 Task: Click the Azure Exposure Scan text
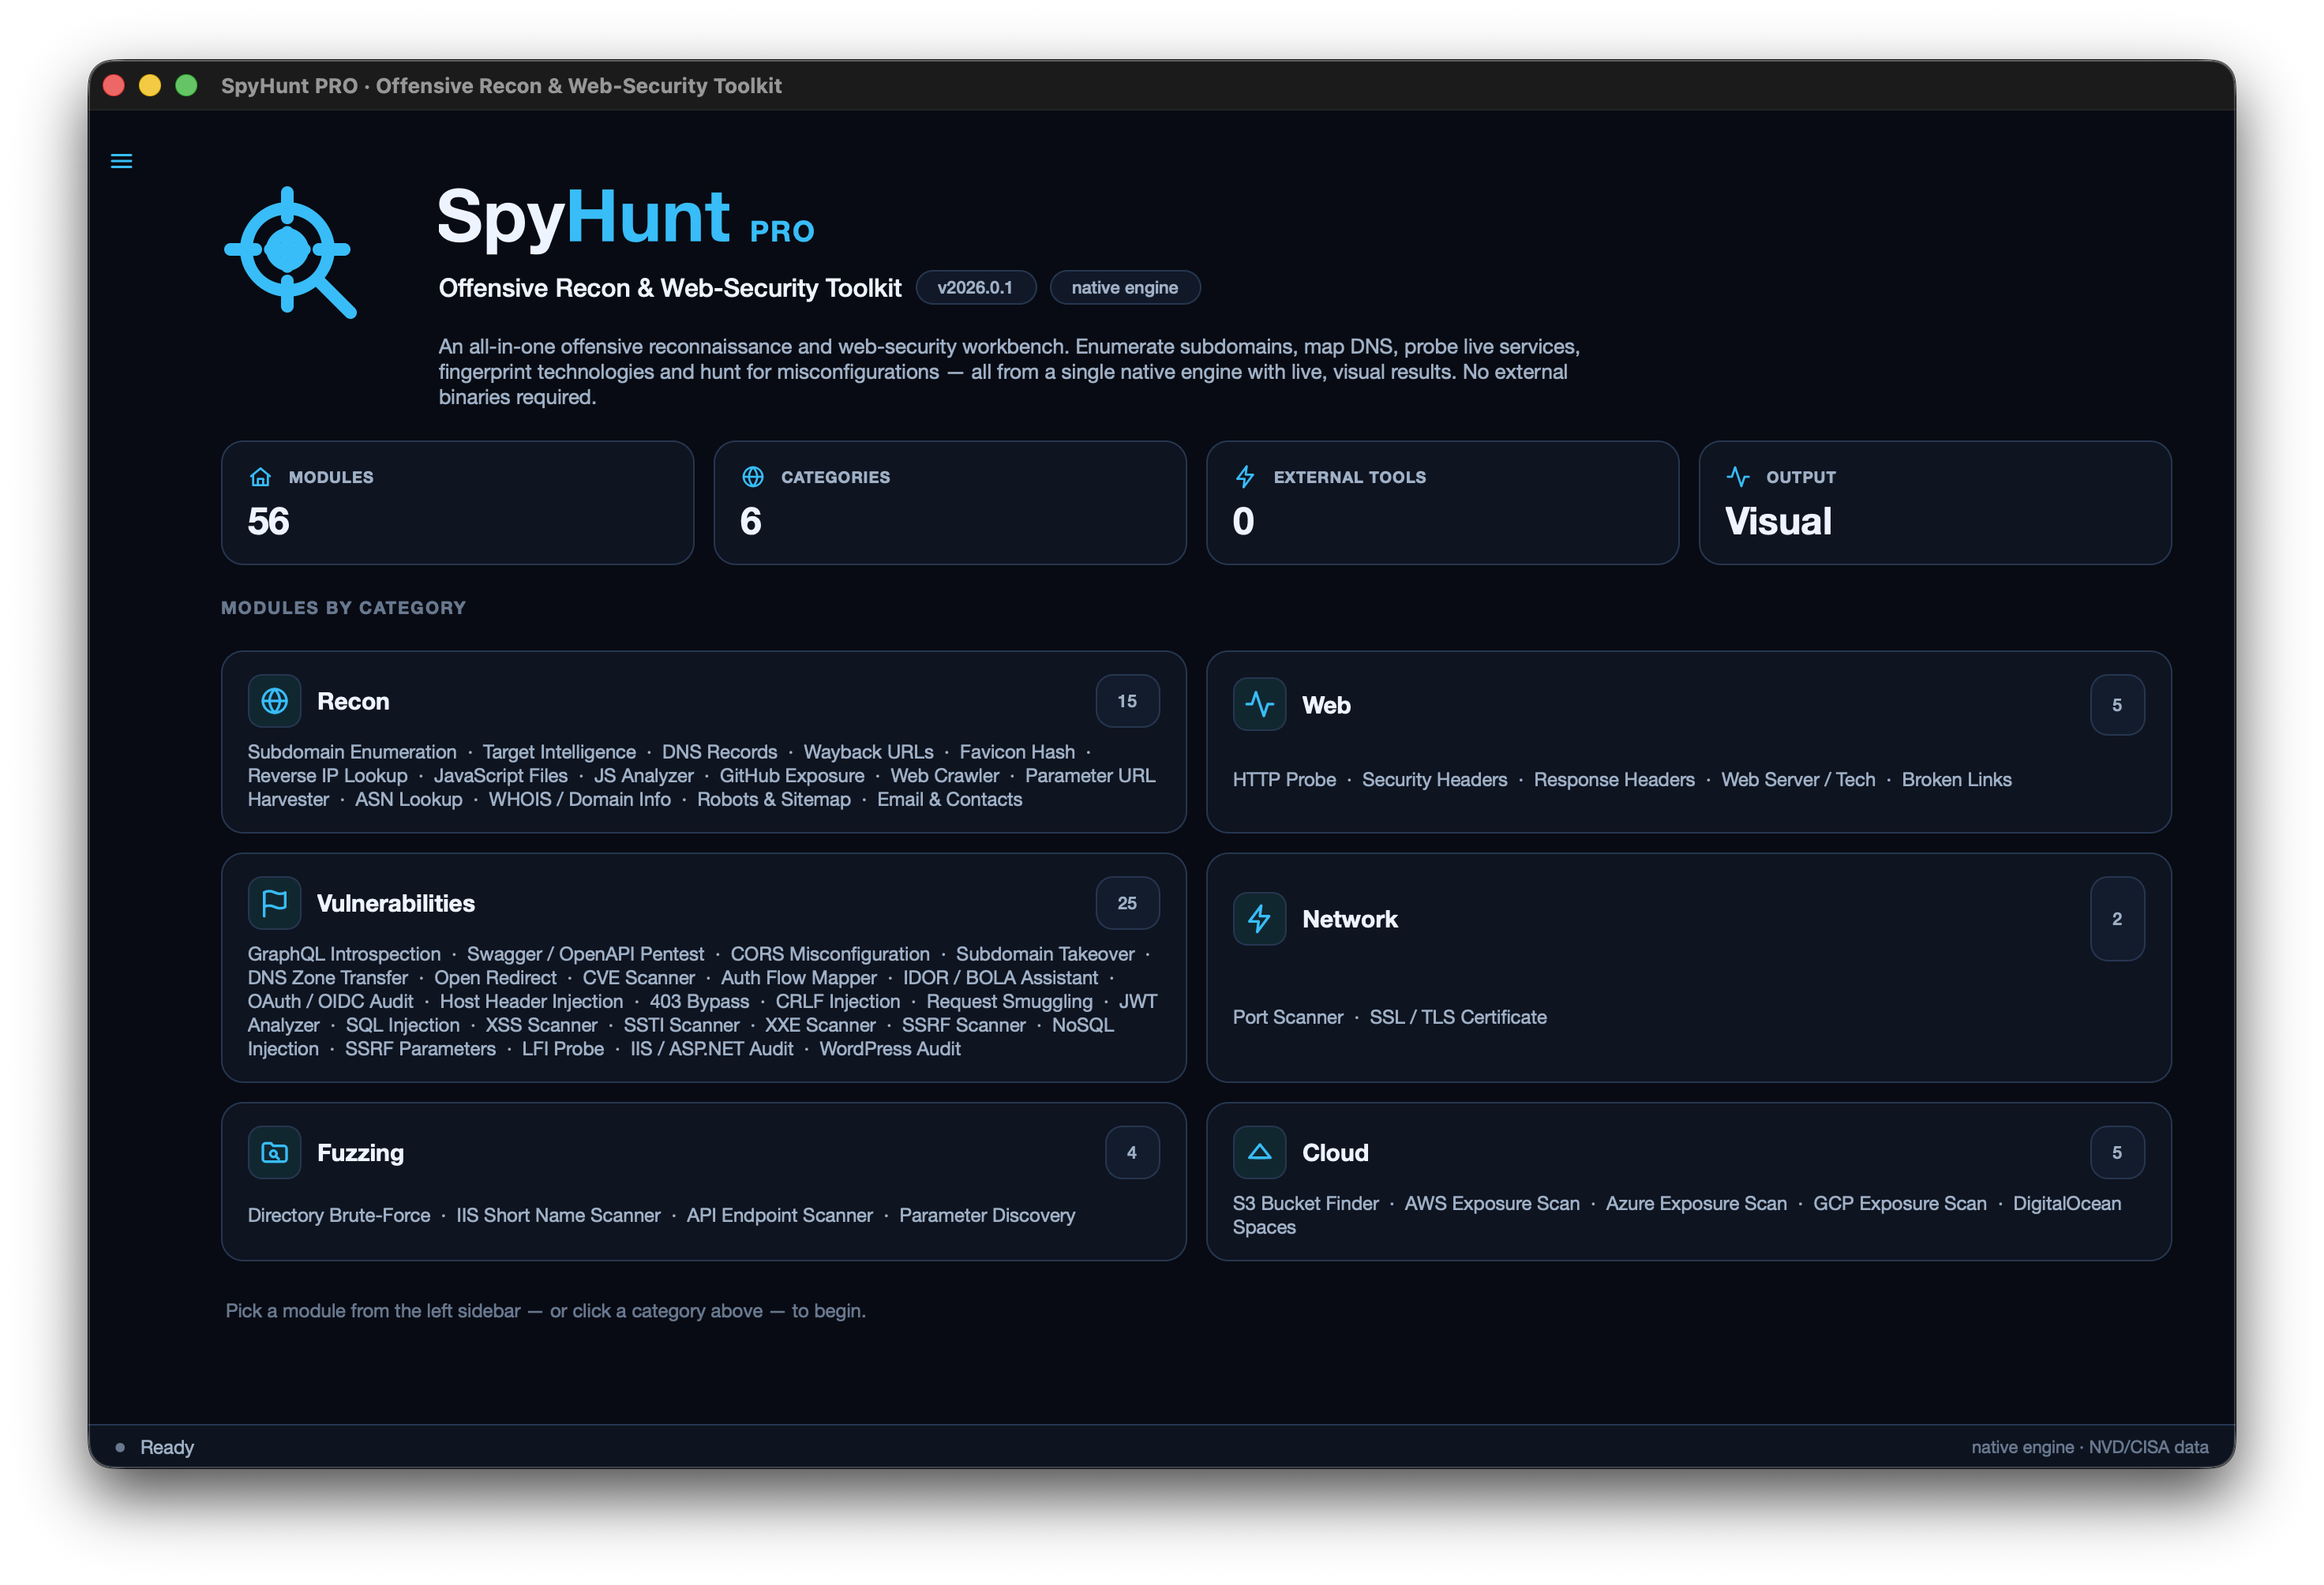click(x=1696, y=1204)
